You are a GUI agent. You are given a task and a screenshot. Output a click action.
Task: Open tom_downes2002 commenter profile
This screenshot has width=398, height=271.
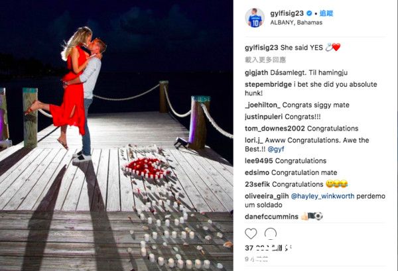click(275, 129)
